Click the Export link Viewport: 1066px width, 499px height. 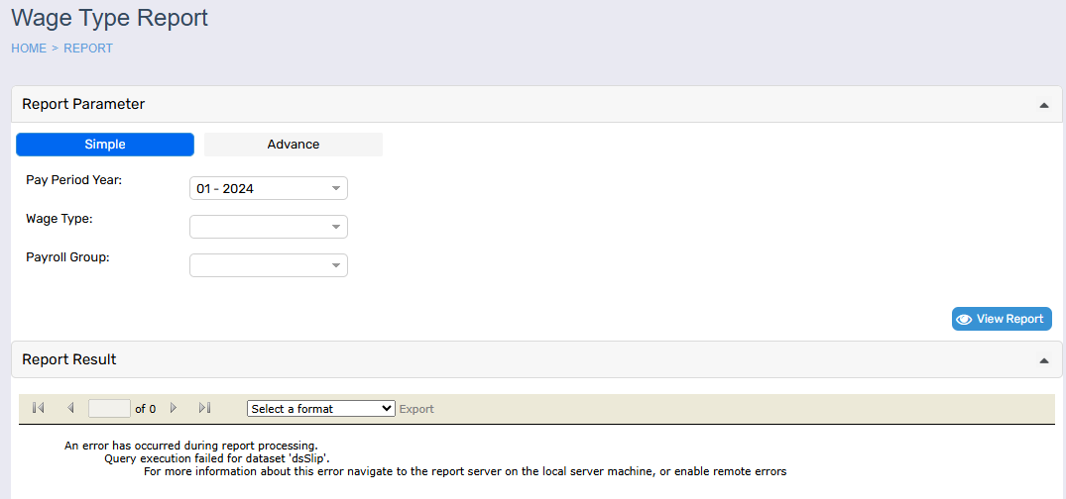416,409
